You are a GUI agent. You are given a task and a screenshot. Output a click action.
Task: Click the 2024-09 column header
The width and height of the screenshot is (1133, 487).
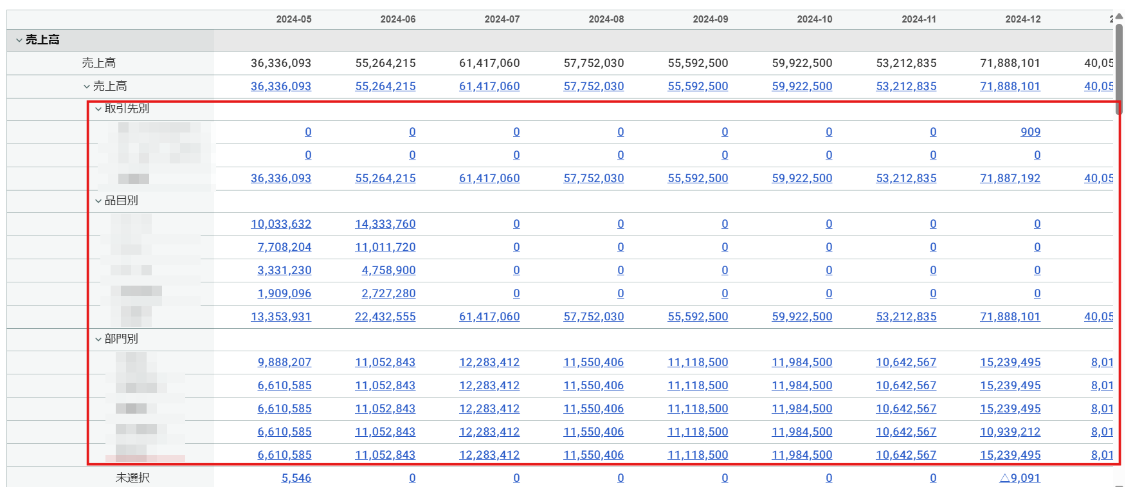tap(711, 19)
